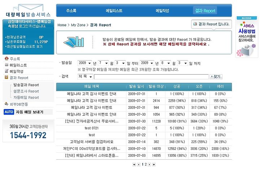Click the 발송 대상 column header

click(x=156, y=86)
